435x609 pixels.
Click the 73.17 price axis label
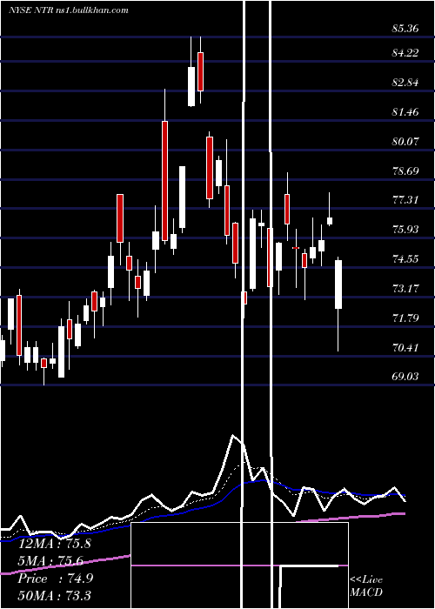tap(405, 289)
